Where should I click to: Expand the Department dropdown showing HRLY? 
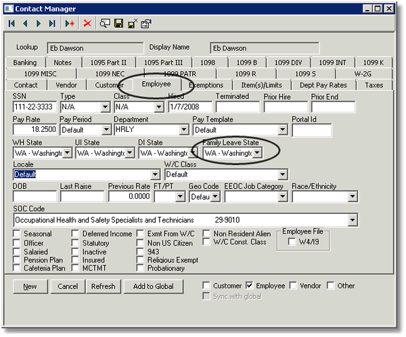pos(183,129)
